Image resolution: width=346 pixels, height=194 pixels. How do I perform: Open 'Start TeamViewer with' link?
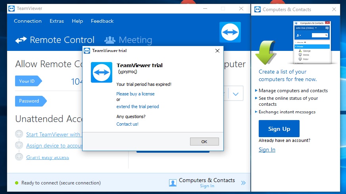pyautogui.click(x=54, y=134)
